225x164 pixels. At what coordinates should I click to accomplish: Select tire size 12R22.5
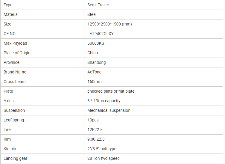(x=95, y=130)
